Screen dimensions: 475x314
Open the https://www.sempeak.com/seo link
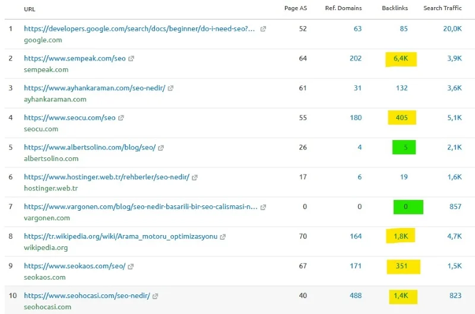(x=75, y=59)
